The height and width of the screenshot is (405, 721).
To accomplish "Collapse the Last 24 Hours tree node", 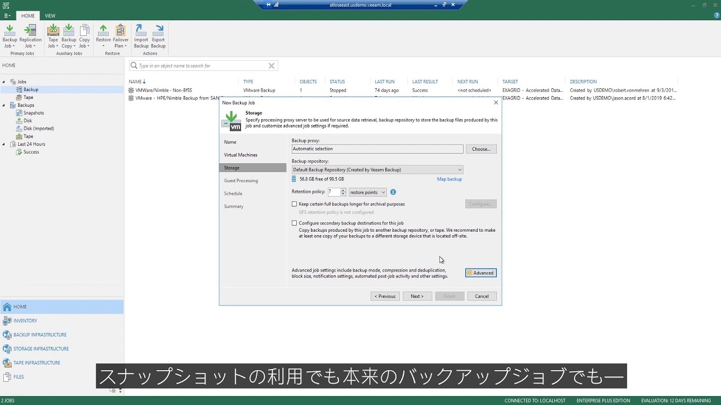I will (4, 144).
